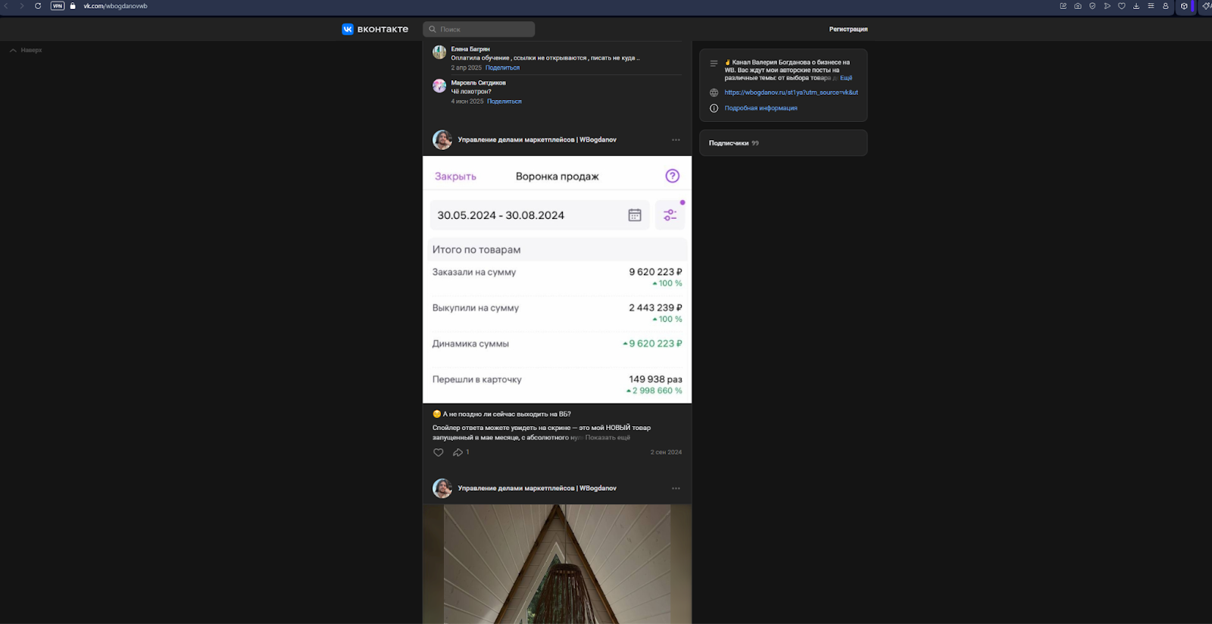
Task: Click the browser back arrow
Action: tap(6, 6)
